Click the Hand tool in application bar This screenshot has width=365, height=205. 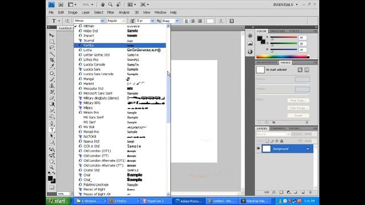[103, 5]
